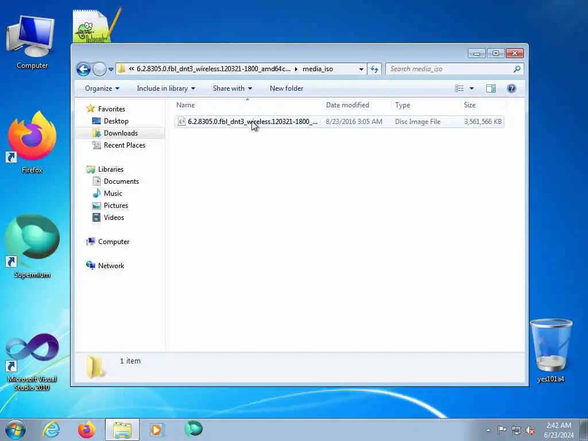The image size is (588, 441).
Task: Go back with the Explorer Back arrow
Action: point(83,69)
